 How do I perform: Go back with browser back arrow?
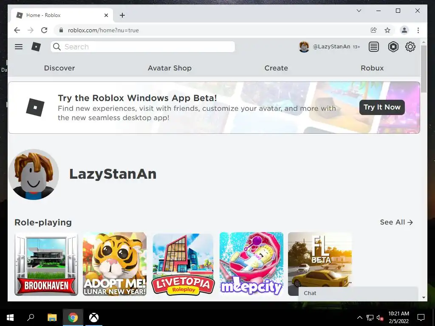pos(17,30)
